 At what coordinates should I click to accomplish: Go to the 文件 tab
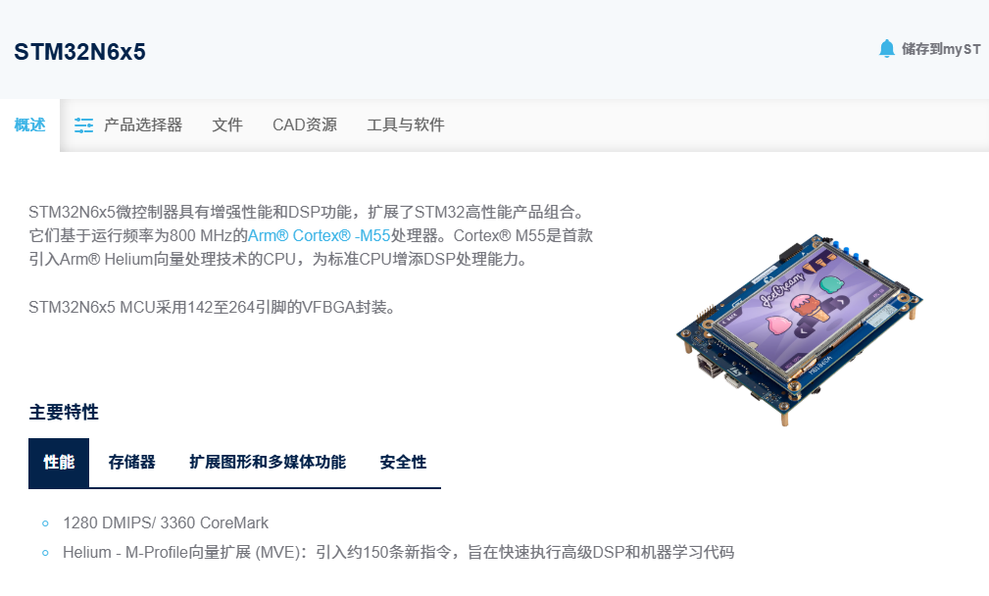[x=227, y=124]
